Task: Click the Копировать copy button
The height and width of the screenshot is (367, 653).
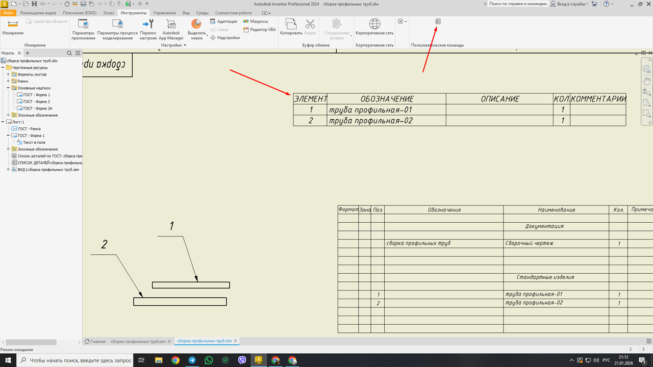Action: (x=291, y=27)
